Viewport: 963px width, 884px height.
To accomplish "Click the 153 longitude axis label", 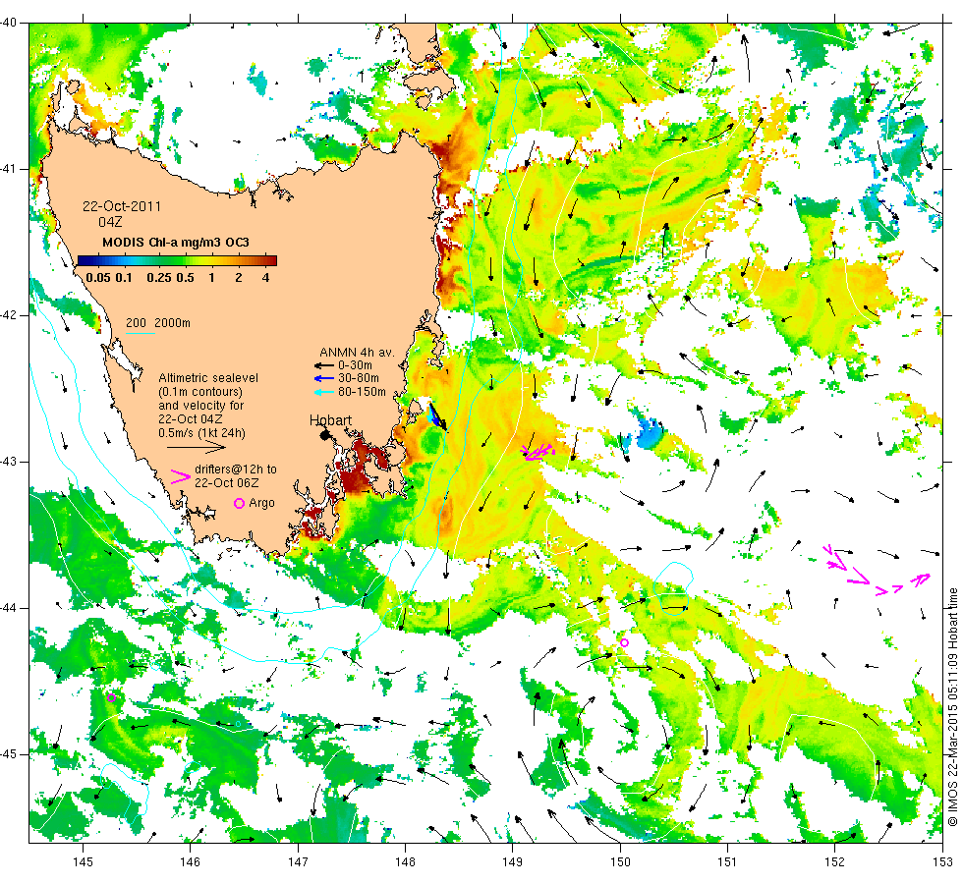I will (942, 862).
